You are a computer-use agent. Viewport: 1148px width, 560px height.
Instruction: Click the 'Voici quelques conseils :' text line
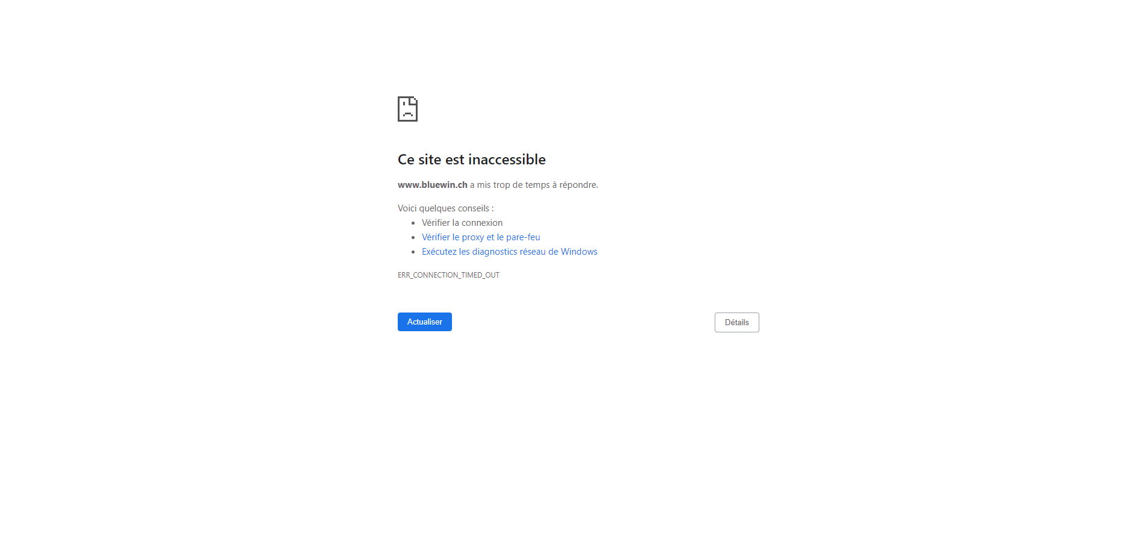[x=446, y=208]
